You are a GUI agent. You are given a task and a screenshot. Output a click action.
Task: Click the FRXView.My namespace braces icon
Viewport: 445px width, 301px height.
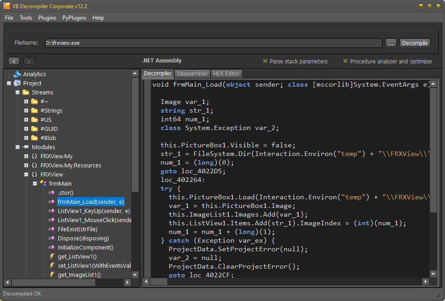pyautogui.click(x=34, y=156)
